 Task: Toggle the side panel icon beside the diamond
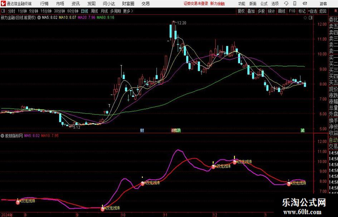[310, 18]
